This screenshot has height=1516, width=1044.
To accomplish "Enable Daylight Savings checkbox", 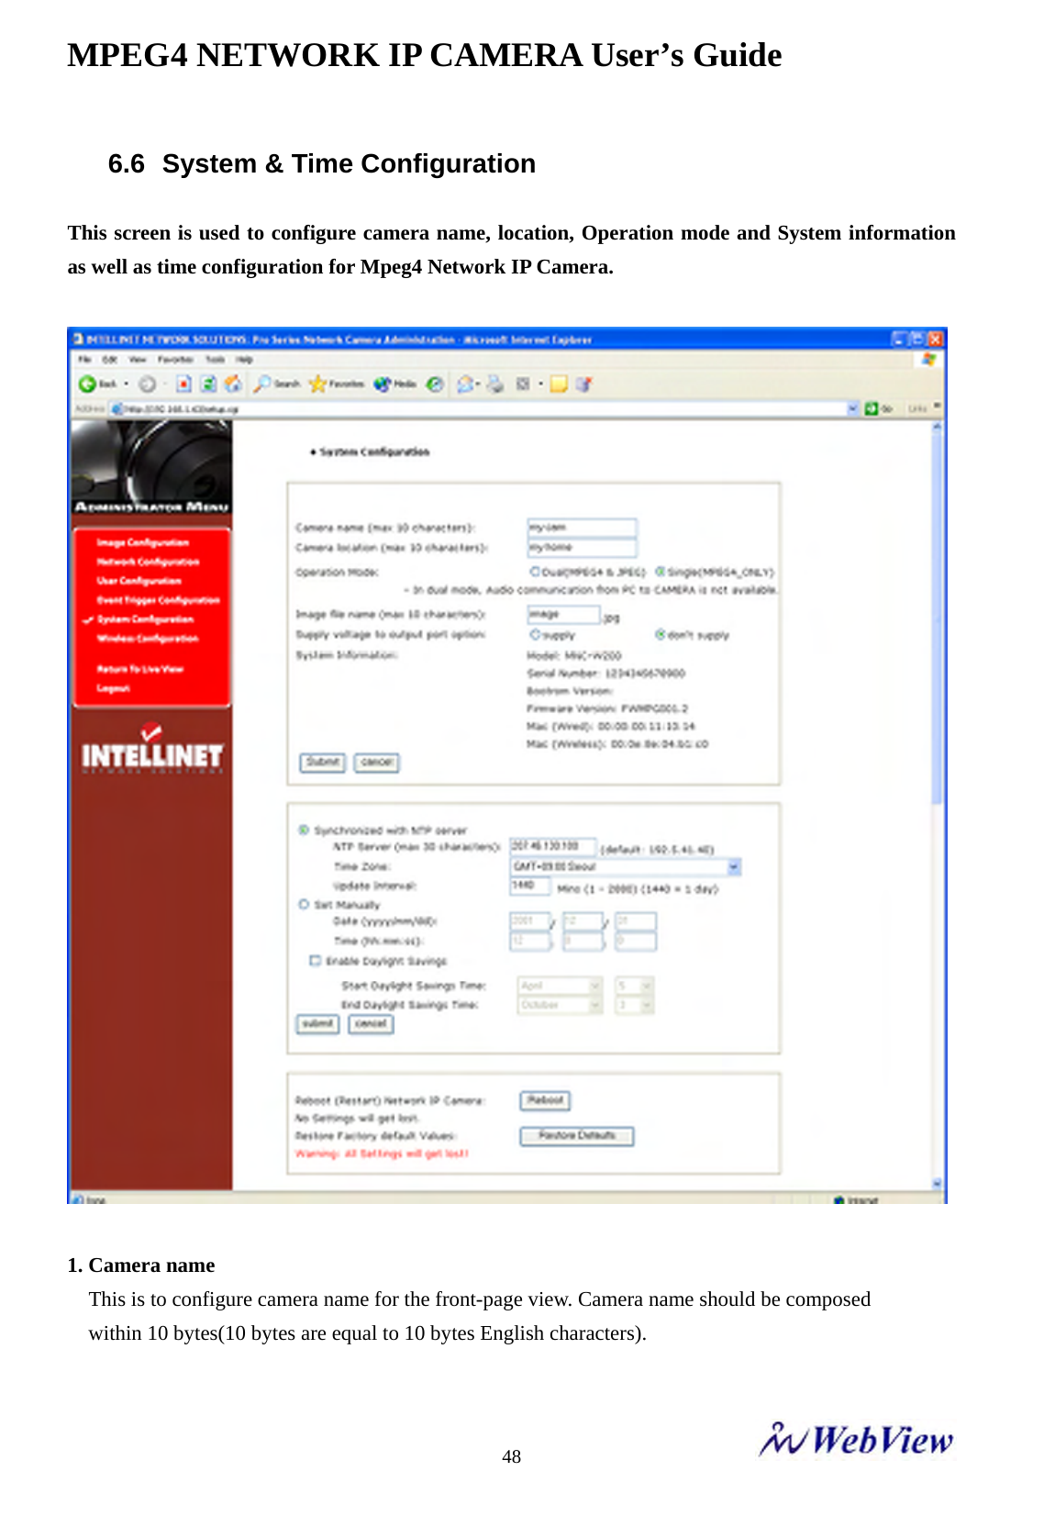I will pos(316,961).
